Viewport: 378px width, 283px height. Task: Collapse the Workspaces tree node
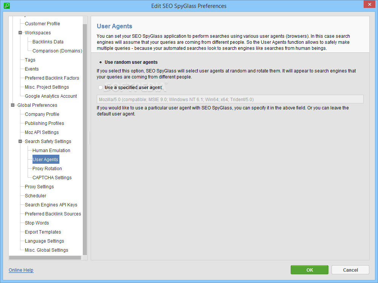20,33
